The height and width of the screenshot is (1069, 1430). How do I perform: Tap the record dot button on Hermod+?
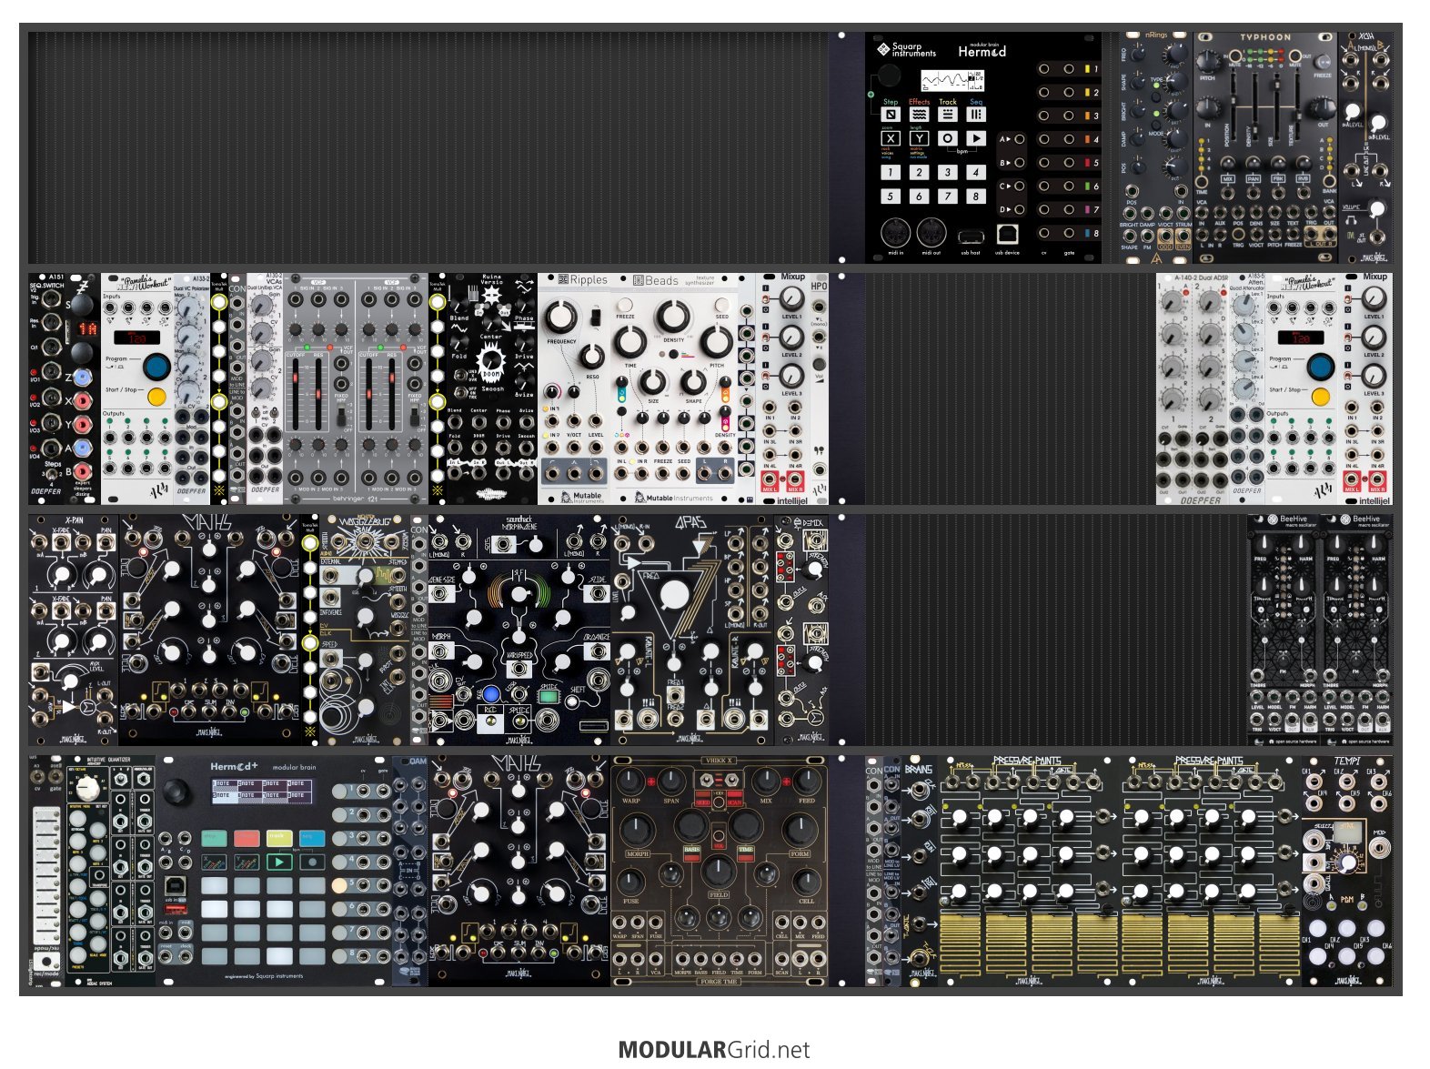click(x=313, y=862)
